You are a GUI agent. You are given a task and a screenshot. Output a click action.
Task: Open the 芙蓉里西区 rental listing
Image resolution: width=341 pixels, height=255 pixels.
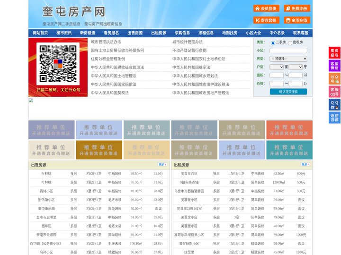coord(189,174)
